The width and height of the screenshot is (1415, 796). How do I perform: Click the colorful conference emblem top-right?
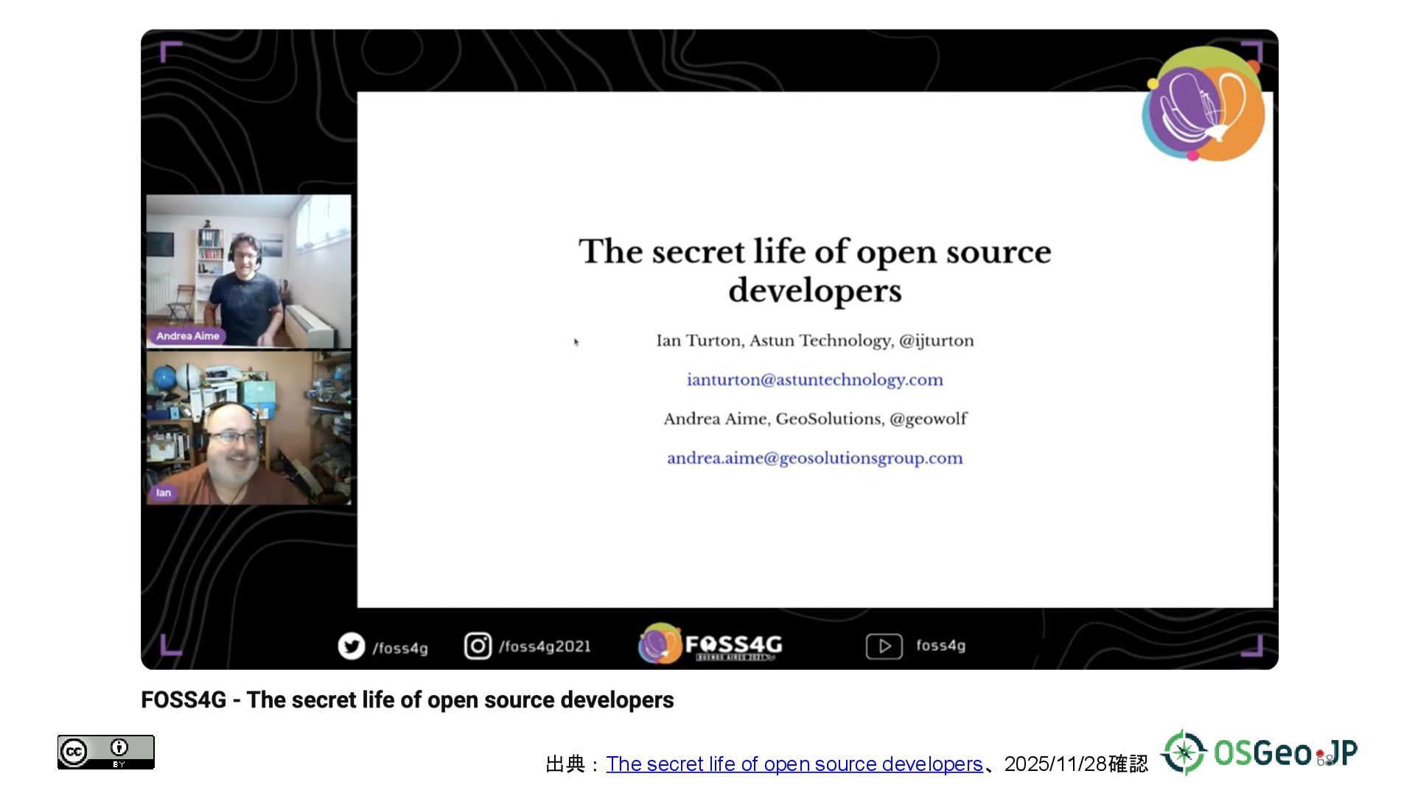(1203, 104)
